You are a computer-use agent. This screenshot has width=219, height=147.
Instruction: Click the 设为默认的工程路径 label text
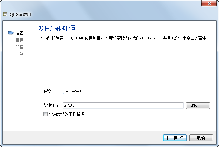click(x=66, y=114)
